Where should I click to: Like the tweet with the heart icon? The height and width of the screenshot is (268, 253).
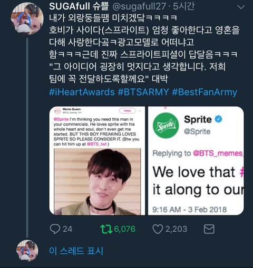pyautogui.click(x=158, y=229)
